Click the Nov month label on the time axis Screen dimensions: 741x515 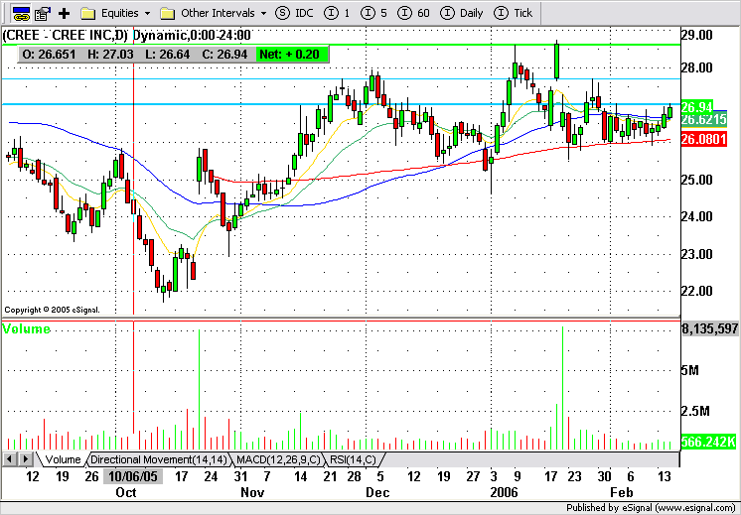point(252,493)
